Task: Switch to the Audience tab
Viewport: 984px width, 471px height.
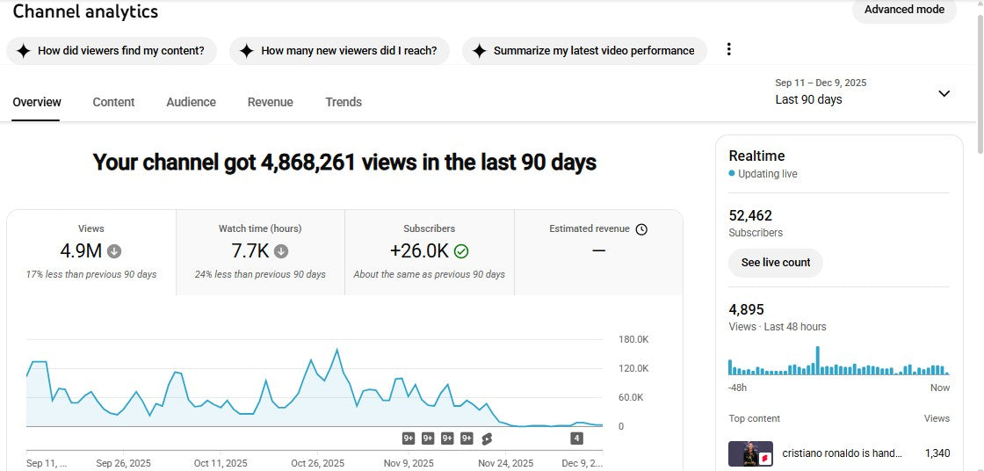Action: pos(191,102)
